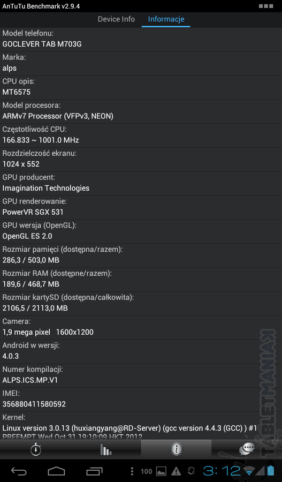The width and height of the screenshot is (282, 482).
Task: Tap the battery status icon
Action: [271, 471]
